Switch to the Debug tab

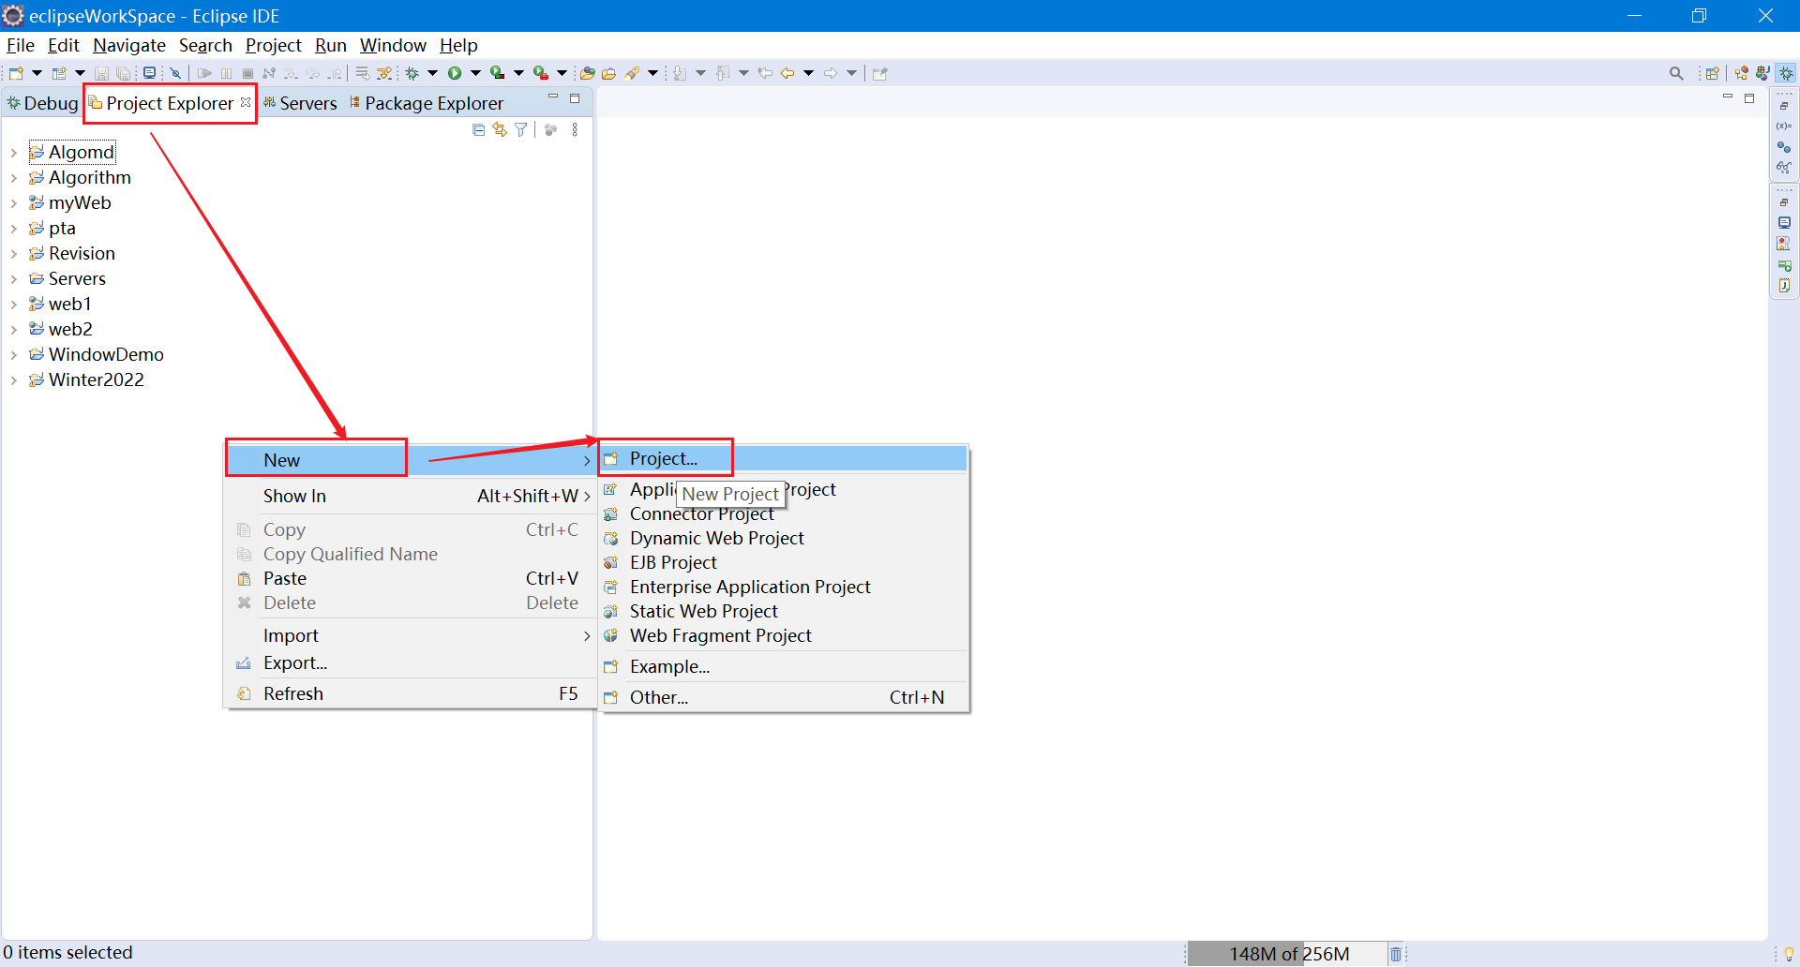click(x=42, y=103)
